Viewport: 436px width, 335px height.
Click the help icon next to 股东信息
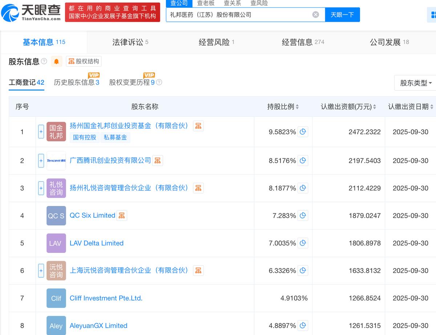pos(44,61)
